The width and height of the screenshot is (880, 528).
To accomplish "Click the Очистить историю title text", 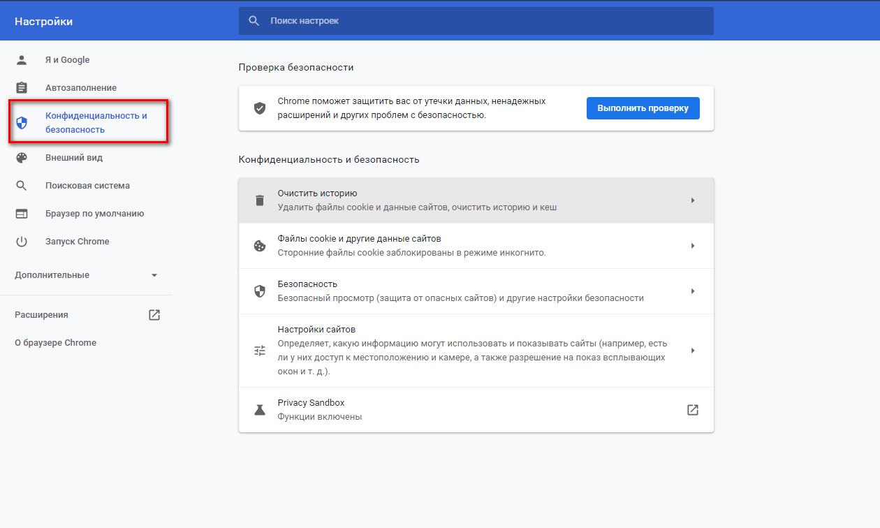I will [x=317, y=193].
